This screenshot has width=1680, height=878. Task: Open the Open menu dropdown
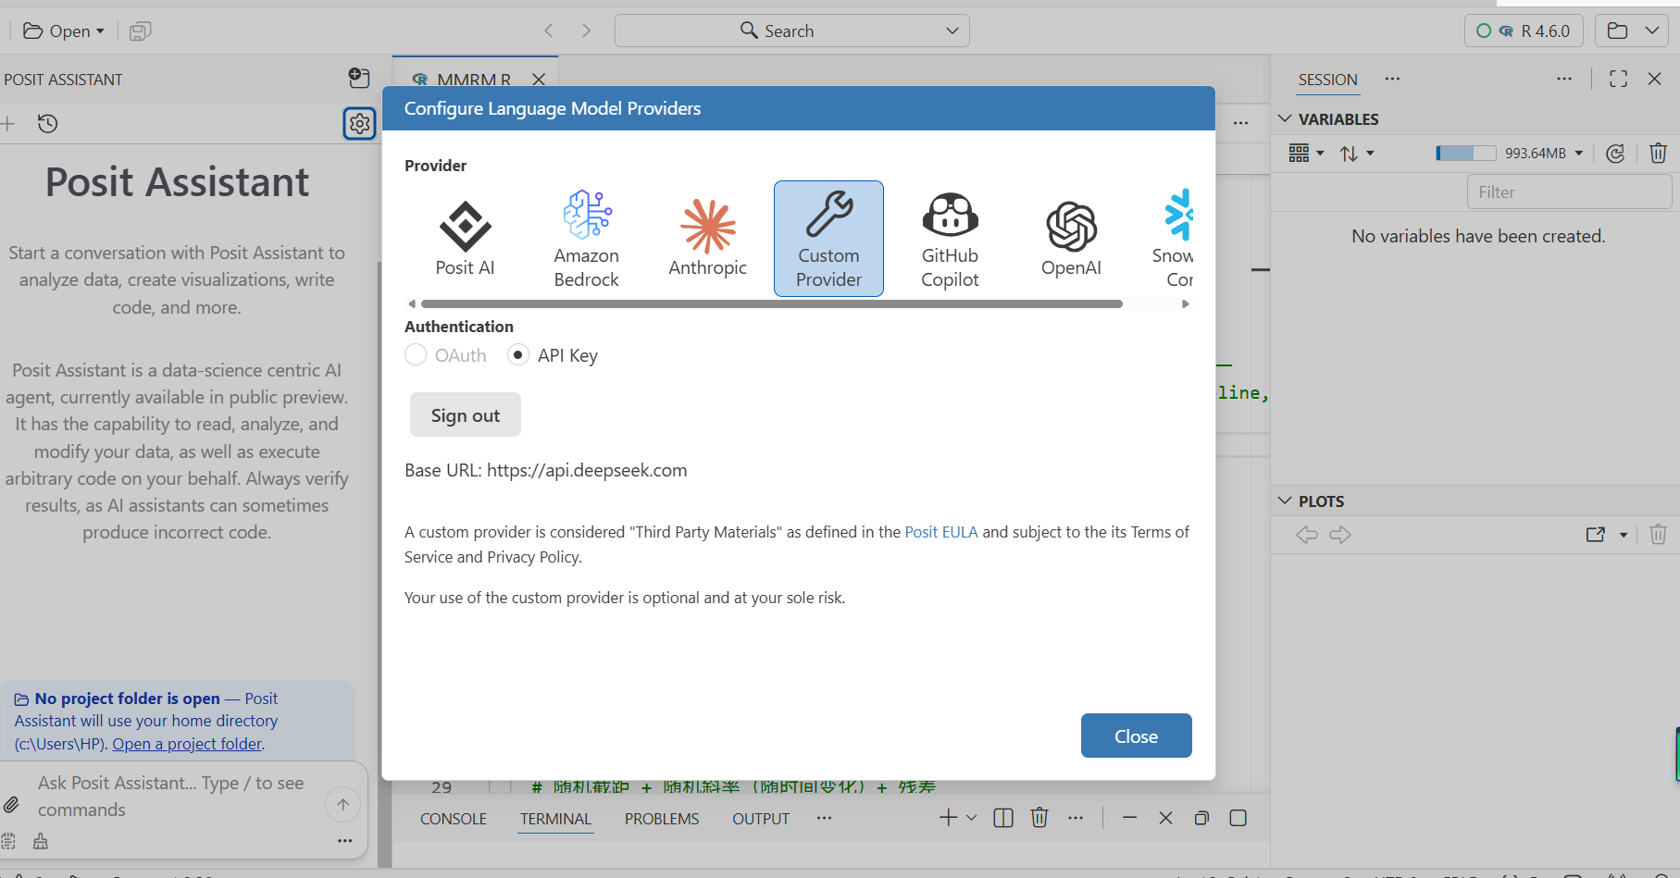point(63,31)
